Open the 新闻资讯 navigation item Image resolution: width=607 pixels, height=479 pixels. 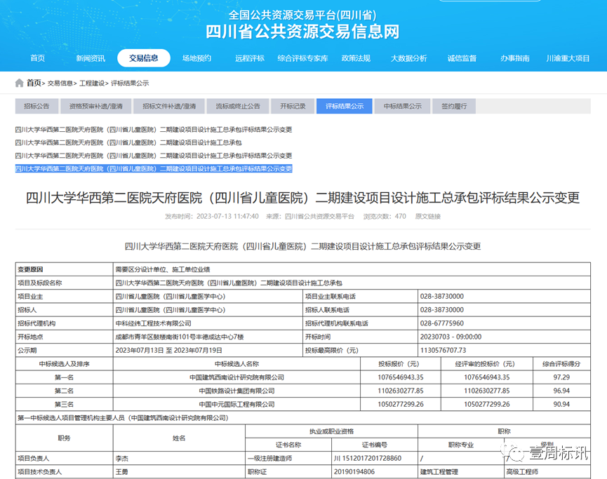point(91,58)
